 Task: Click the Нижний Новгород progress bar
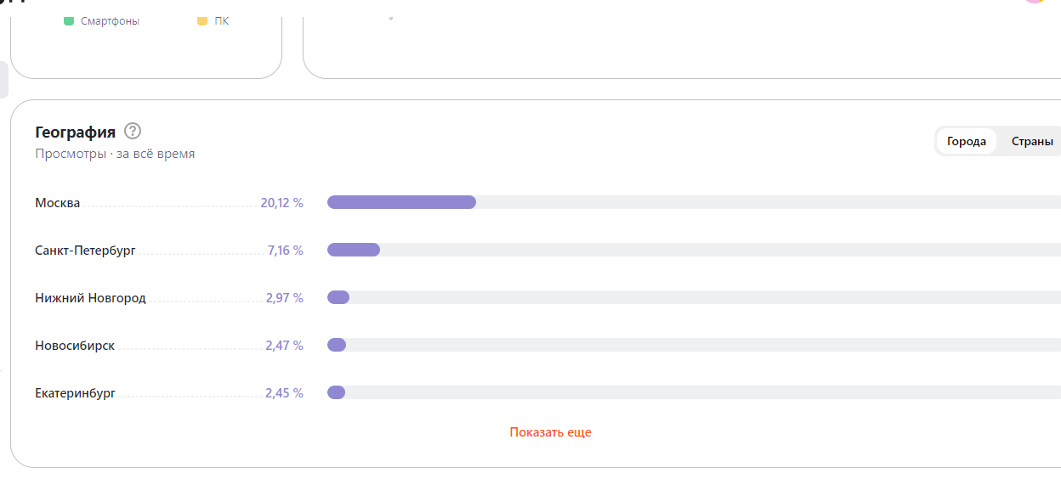point(338,297)
